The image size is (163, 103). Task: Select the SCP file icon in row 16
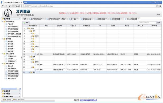pos(35,54)
